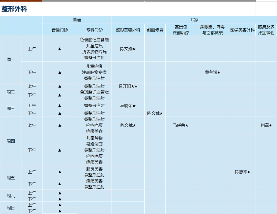
Task: Select the 周一 row label
Action: [x=11, y=60]
